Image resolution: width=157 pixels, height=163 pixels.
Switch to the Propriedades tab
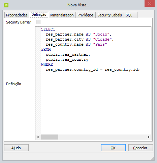coord(17,15)
